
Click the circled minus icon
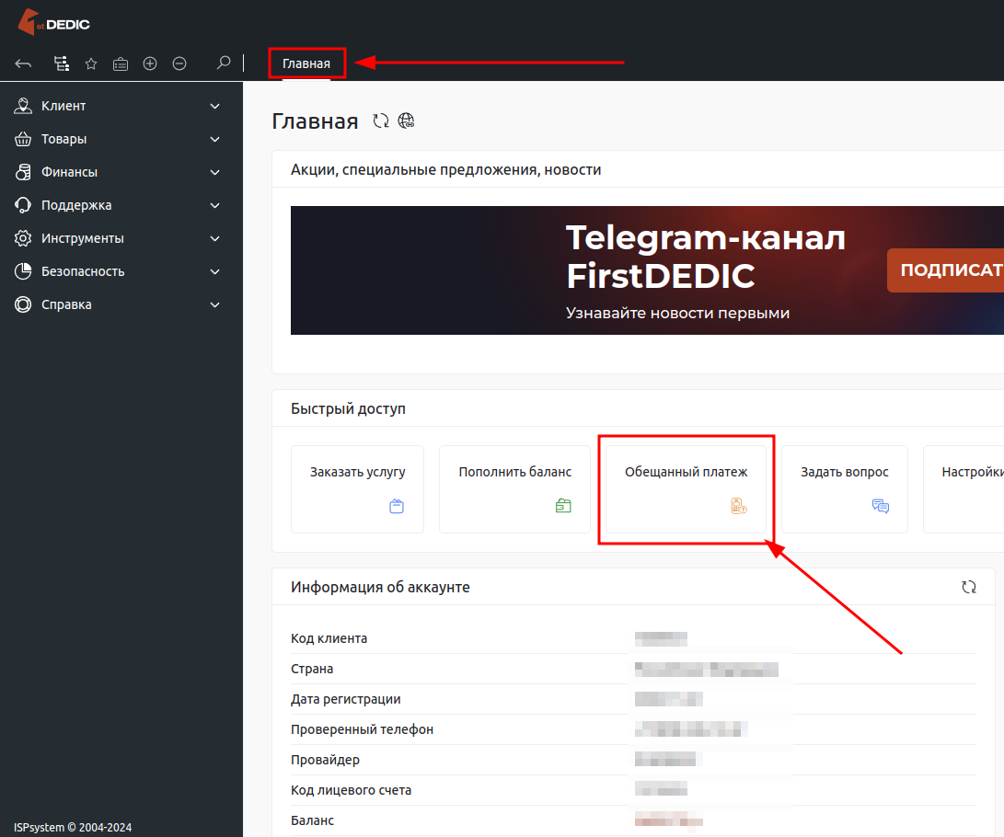pyautogui.click(x=179, y=63)
